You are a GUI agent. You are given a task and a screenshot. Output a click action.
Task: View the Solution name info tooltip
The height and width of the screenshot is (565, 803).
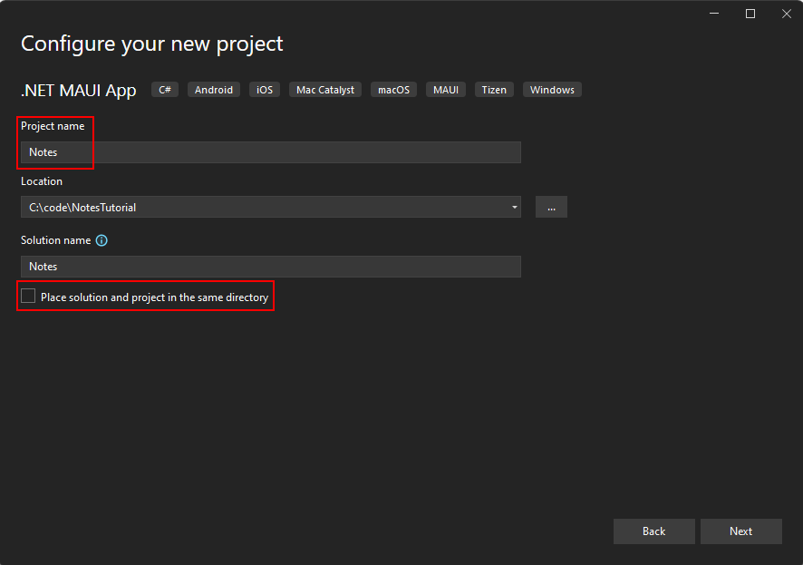point(101,239)
